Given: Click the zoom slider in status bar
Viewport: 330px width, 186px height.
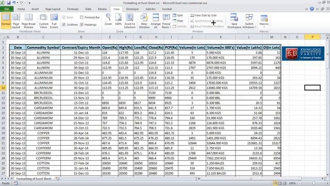Looking at the screenshot, I should pos(313,183).
